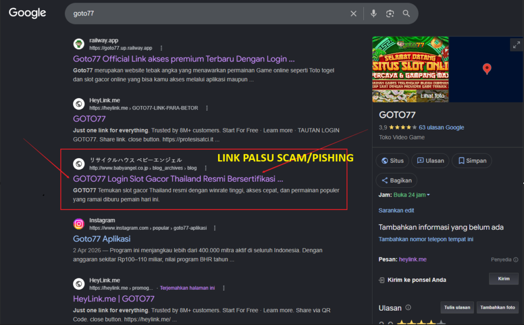Click Lihat foto on business photo

[432, 96]
